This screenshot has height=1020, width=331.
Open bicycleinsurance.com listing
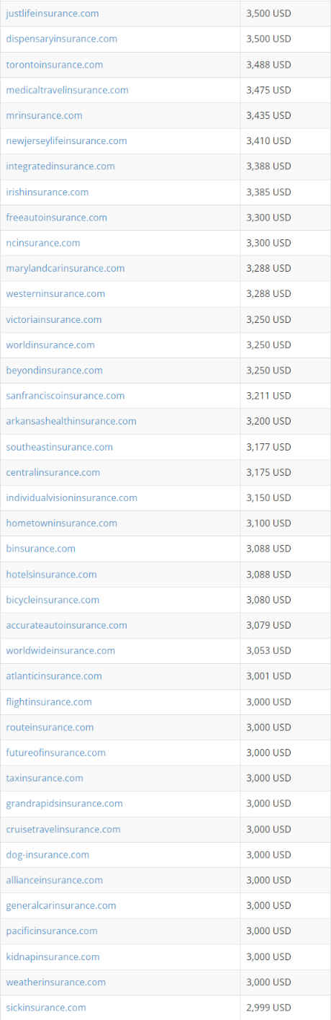click(53, 600)
